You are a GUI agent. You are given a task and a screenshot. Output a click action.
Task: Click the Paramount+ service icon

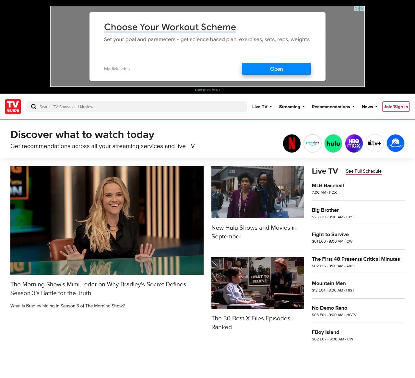click(395, 143)
